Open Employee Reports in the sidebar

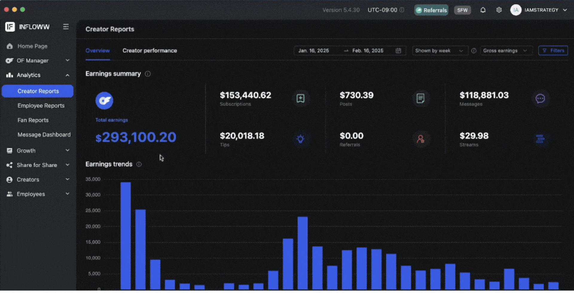click(x=41, y=106)
